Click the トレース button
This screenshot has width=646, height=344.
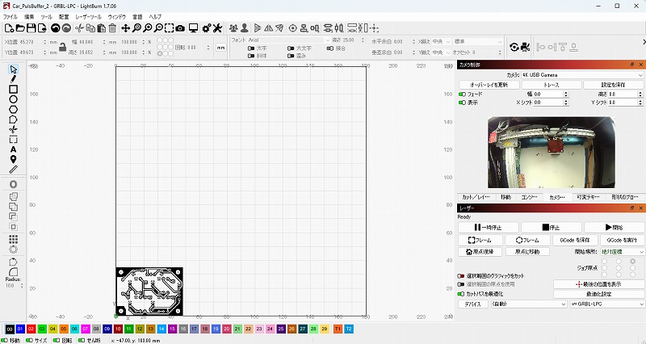pyautogui.click(x=551, y=85)
